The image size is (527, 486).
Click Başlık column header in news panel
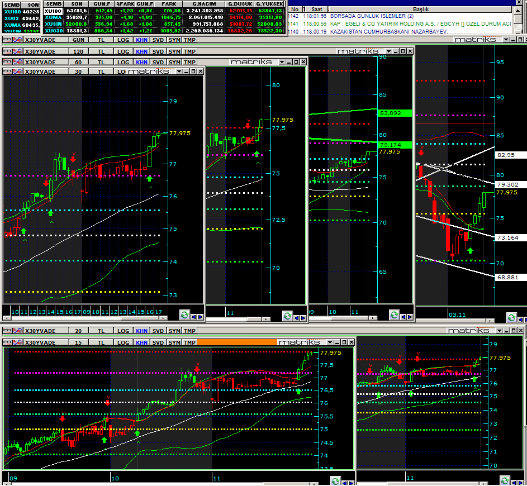pyautogui.click(x=420, y=9)
